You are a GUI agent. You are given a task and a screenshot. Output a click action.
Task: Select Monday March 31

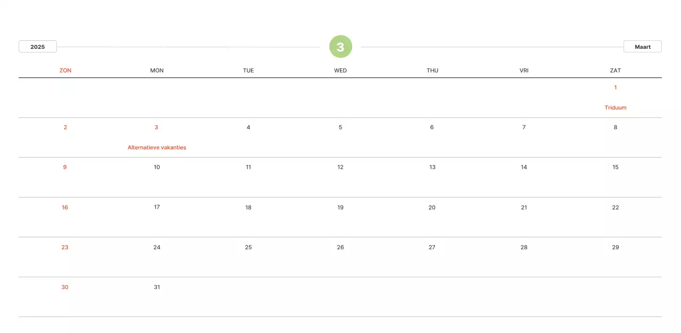(157, 287)
